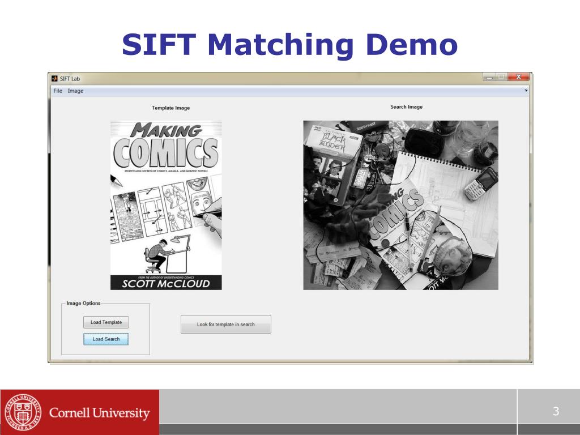Viewport: 580px width, 435px height.
Task: Open the Image menu
Action: (75, 91)
